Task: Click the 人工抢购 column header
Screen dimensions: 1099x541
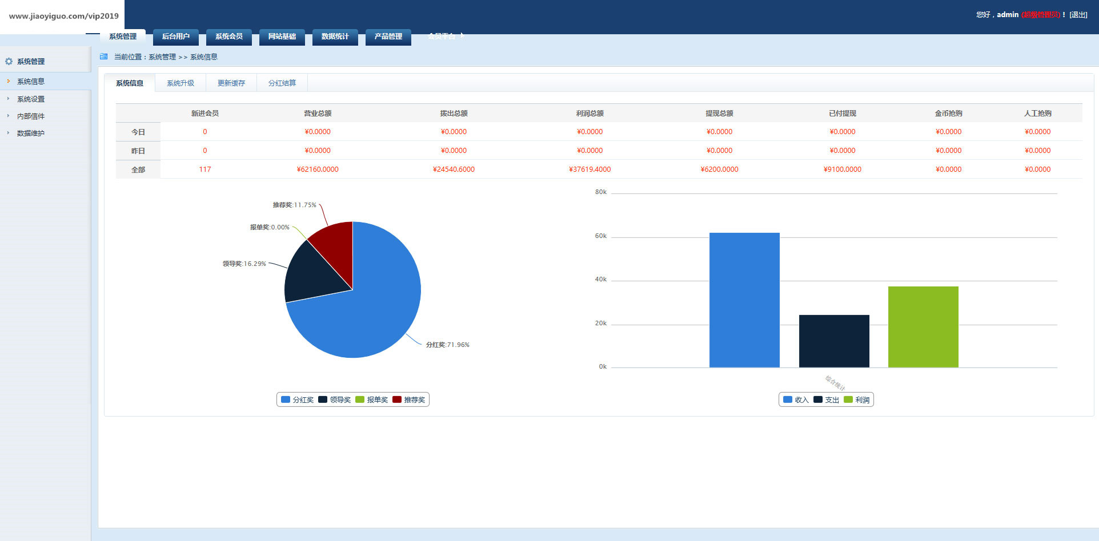Action: point(1038,114)
